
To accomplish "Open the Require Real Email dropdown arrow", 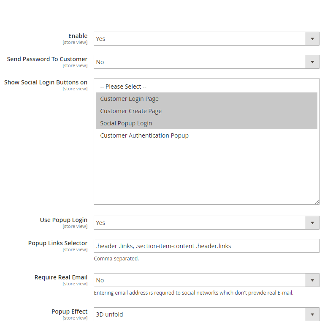I will tap(312, 280).
